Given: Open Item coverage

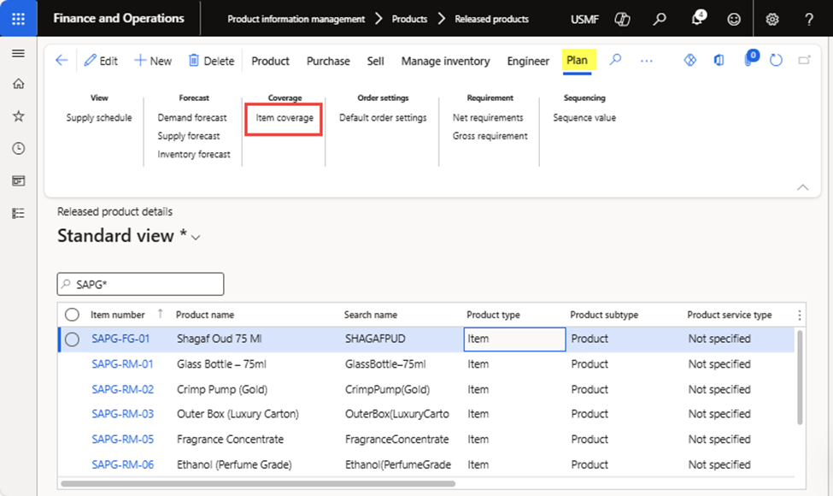Looking at the screenshot, I should (285, 118).
